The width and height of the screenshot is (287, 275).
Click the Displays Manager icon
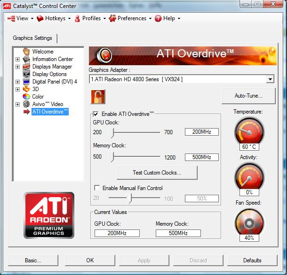pos(26,67)
